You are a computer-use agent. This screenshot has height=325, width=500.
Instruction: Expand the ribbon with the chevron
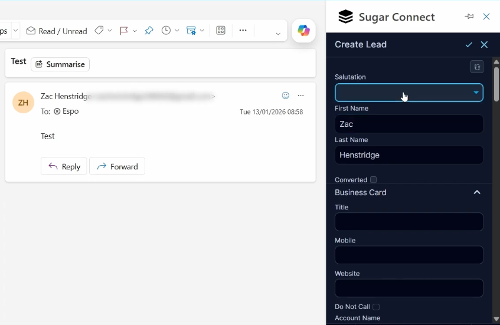point(278,34)
